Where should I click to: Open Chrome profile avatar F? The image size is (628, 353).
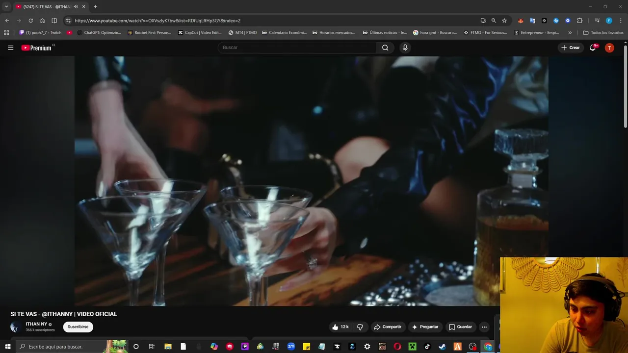(x=609, y=21)
